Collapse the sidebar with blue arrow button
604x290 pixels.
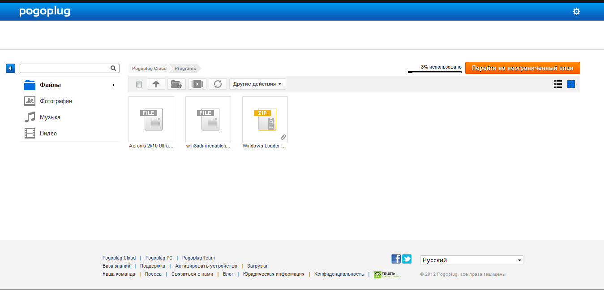[x=11, y=68]
